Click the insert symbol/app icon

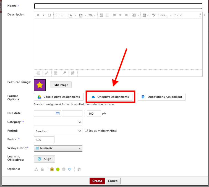[73, 73]
